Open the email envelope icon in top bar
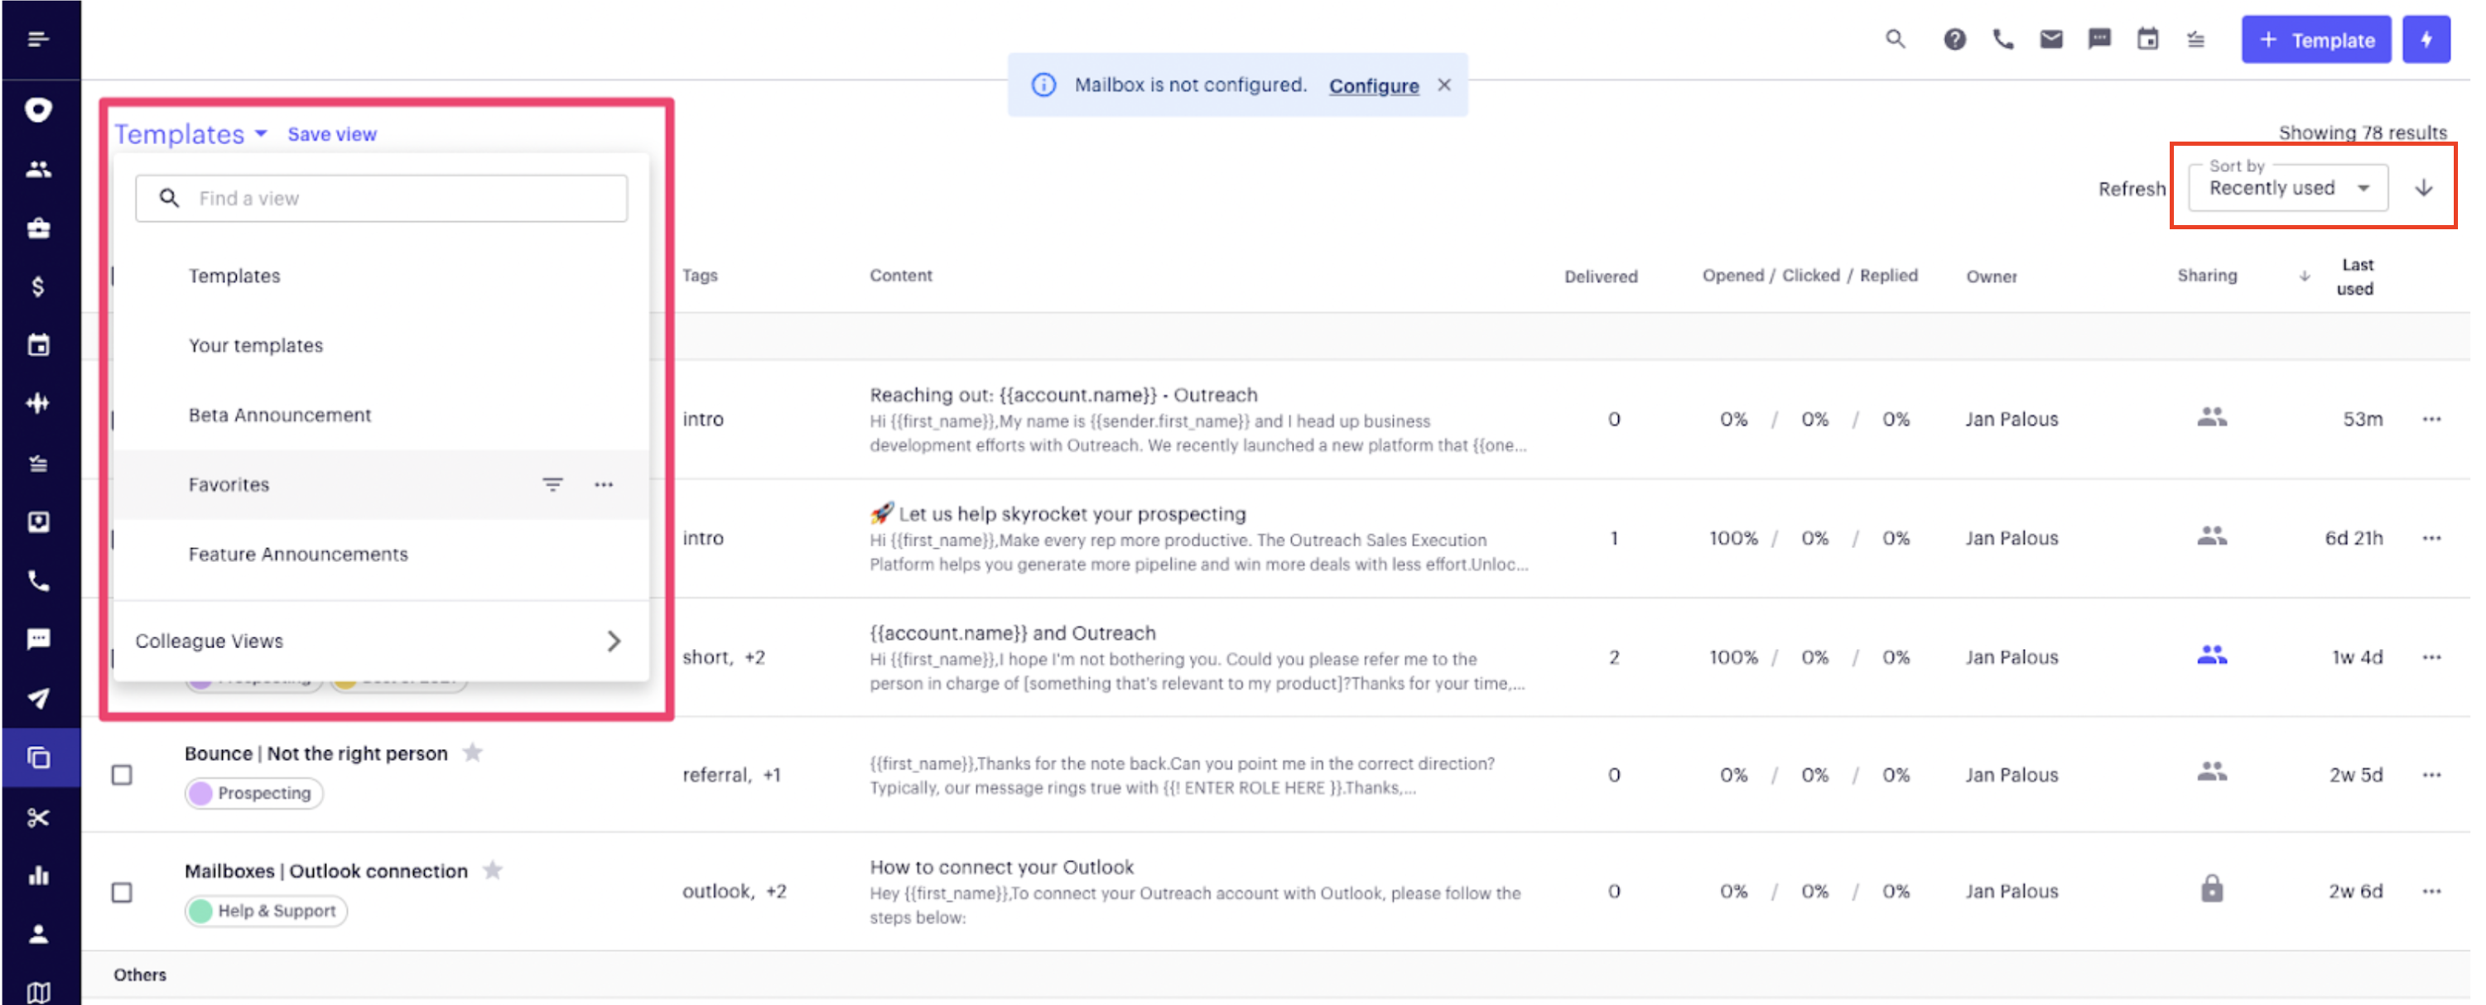Screen dimensions: 2486x1005 2050,40
